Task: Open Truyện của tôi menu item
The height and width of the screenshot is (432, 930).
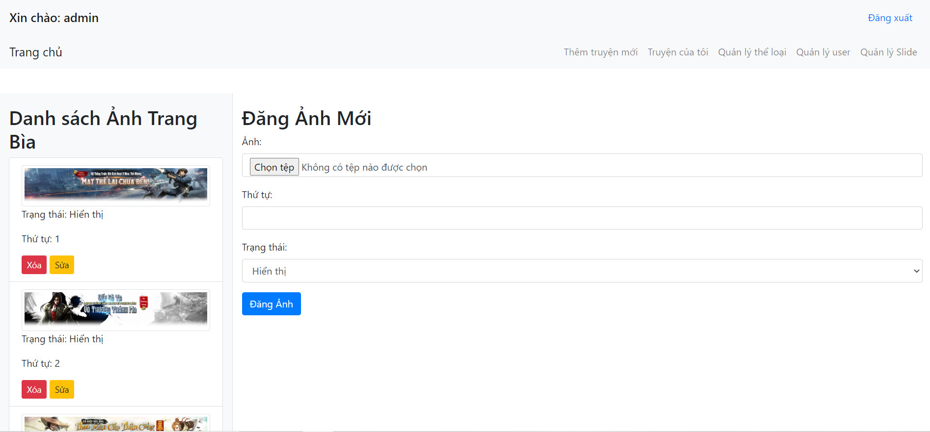Action: (x=678, y=52)
